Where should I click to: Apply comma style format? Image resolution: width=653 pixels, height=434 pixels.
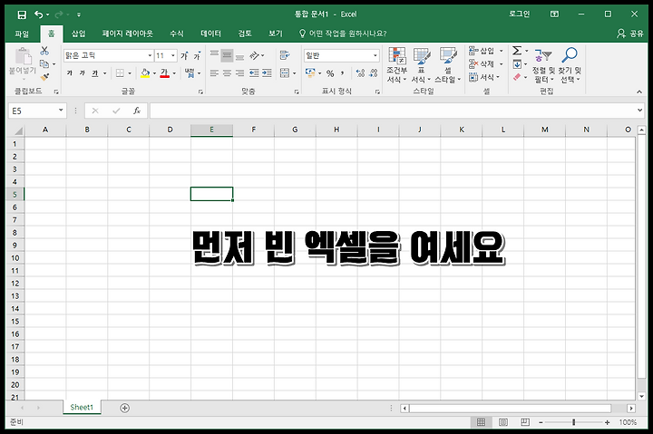[342, 73]
